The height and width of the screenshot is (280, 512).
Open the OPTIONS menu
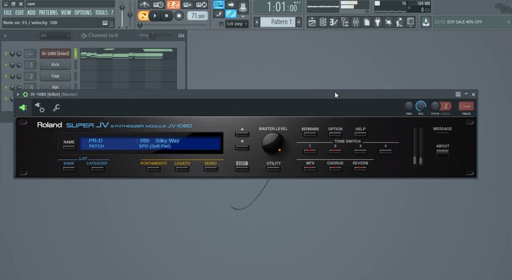coord(83,13)
